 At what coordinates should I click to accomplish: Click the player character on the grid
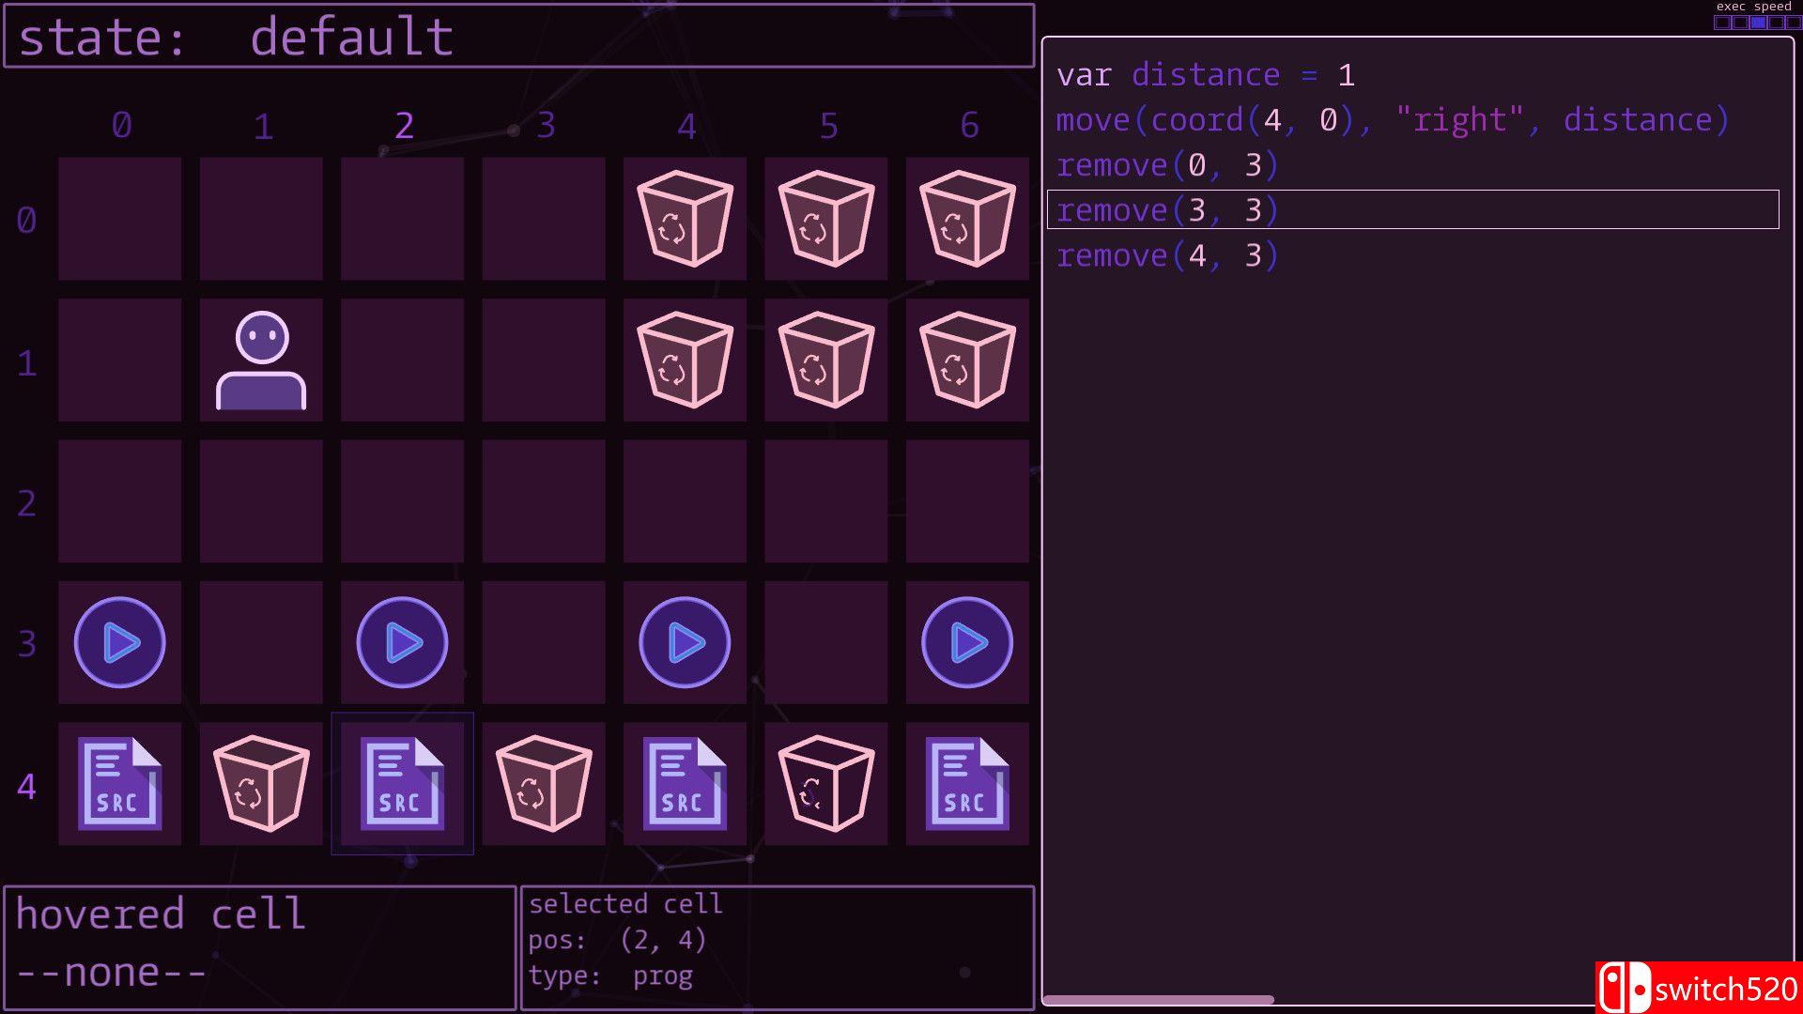pos(261,361)
